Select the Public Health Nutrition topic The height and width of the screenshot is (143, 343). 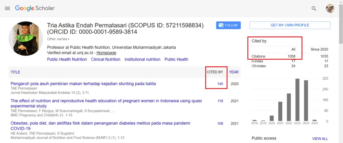(67, 59)
